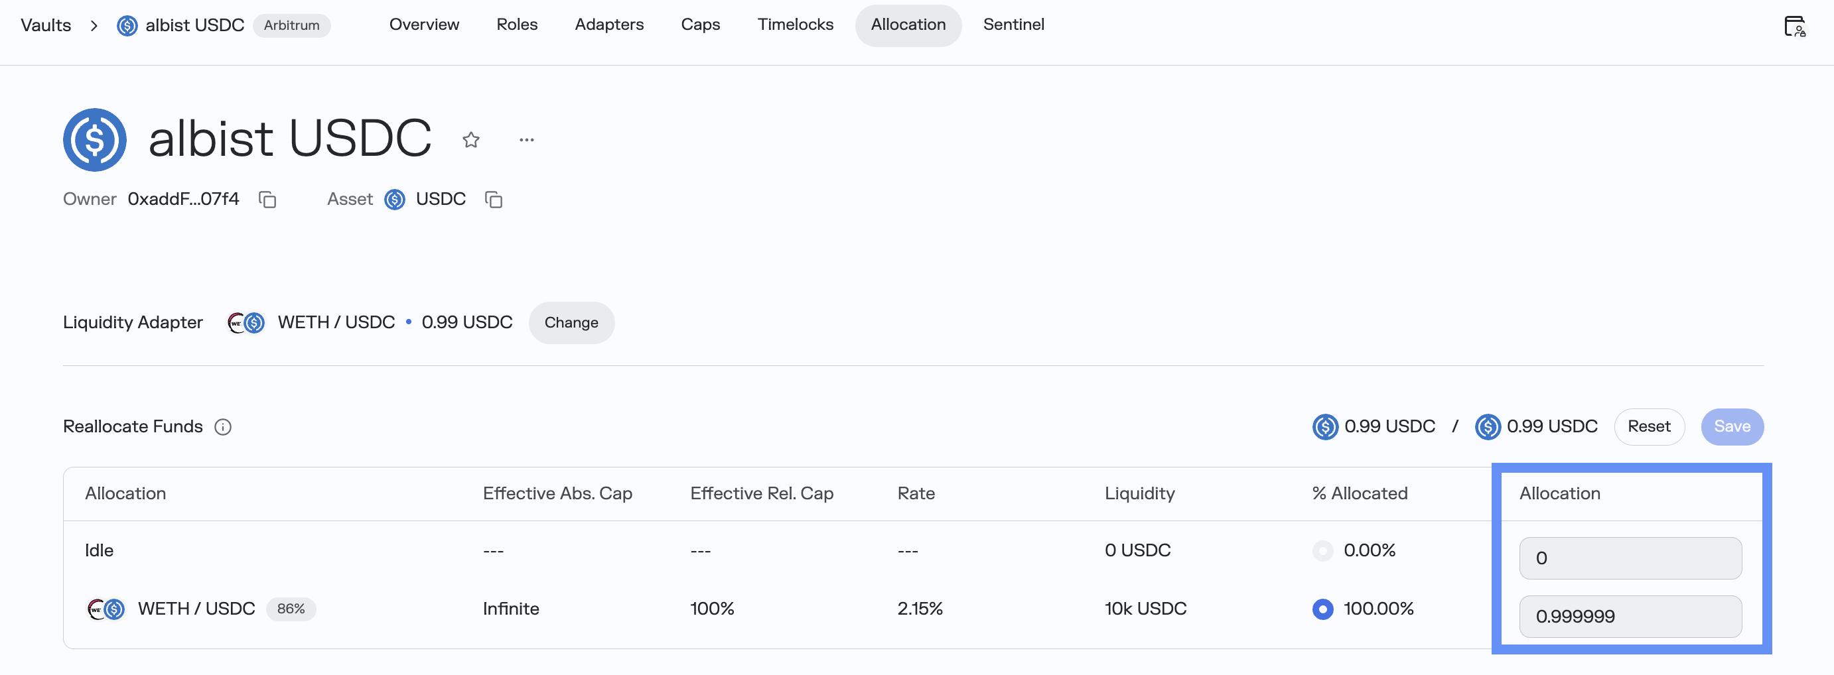
Task: Click the Reallocate Funds info icon
Action: (223, 427)
